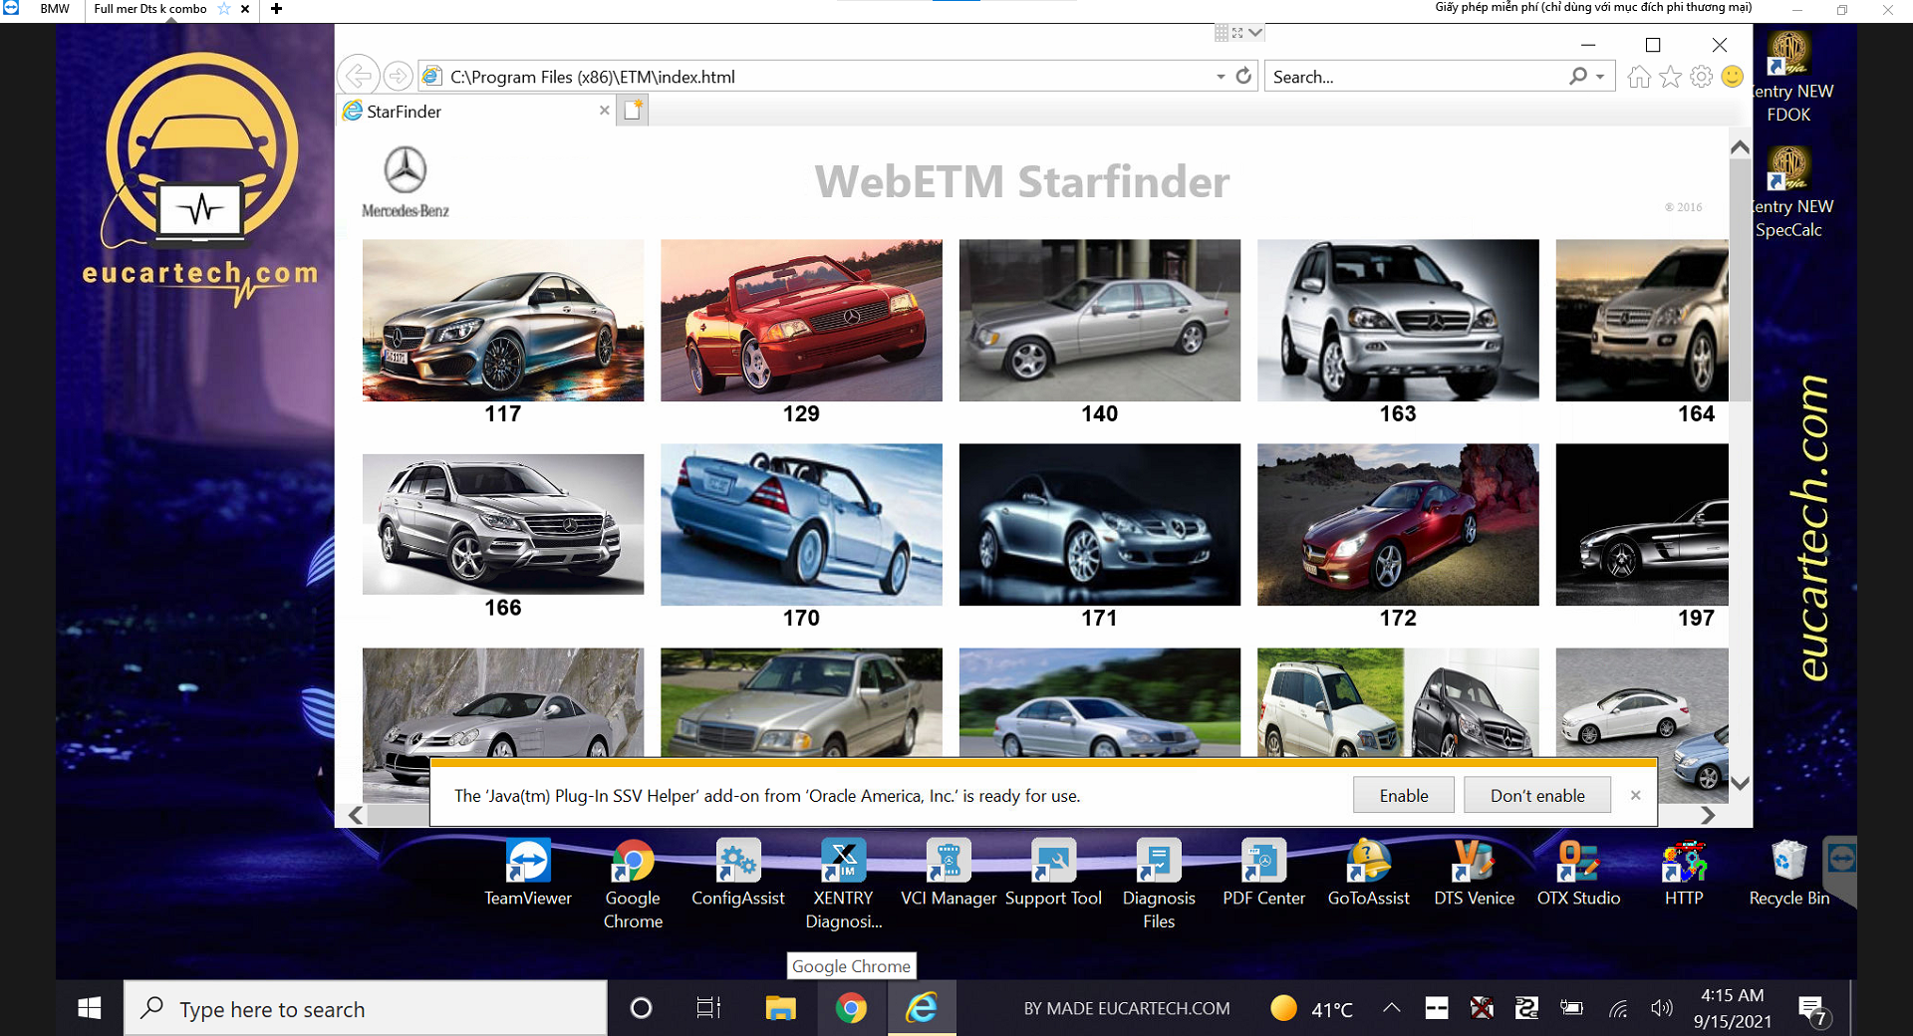Viewport: 1913px width, 1036px height.
Task: Click the browser Forward arrow
Action: pyautogui.click(x=398, y=76)
